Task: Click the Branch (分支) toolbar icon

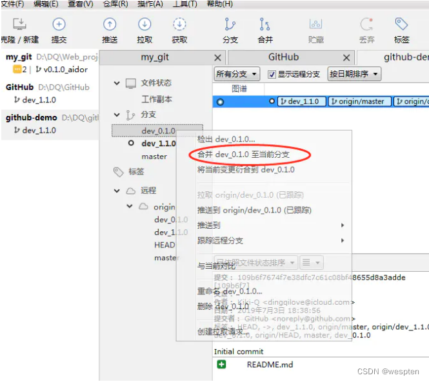Action: tap(230, 24)
